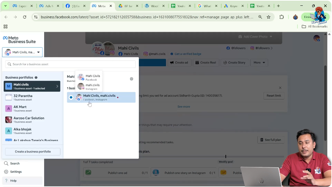Screen dimensions: 332x187
Task: Bookmark page with the star icon
Action: click(269, 17)
